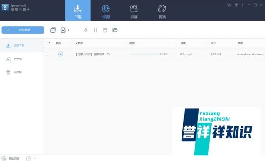Image resolution: width=265 pixels, height=161 pixels.
Task: Open the download folder icon
Action: (115, 30)
